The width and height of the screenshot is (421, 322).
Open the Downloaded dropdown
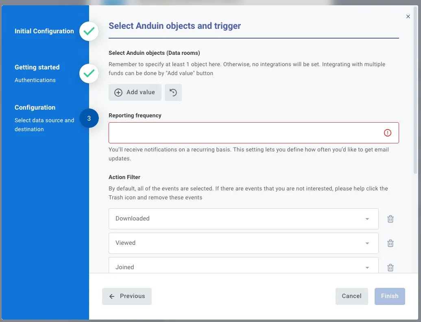point(244,219)
